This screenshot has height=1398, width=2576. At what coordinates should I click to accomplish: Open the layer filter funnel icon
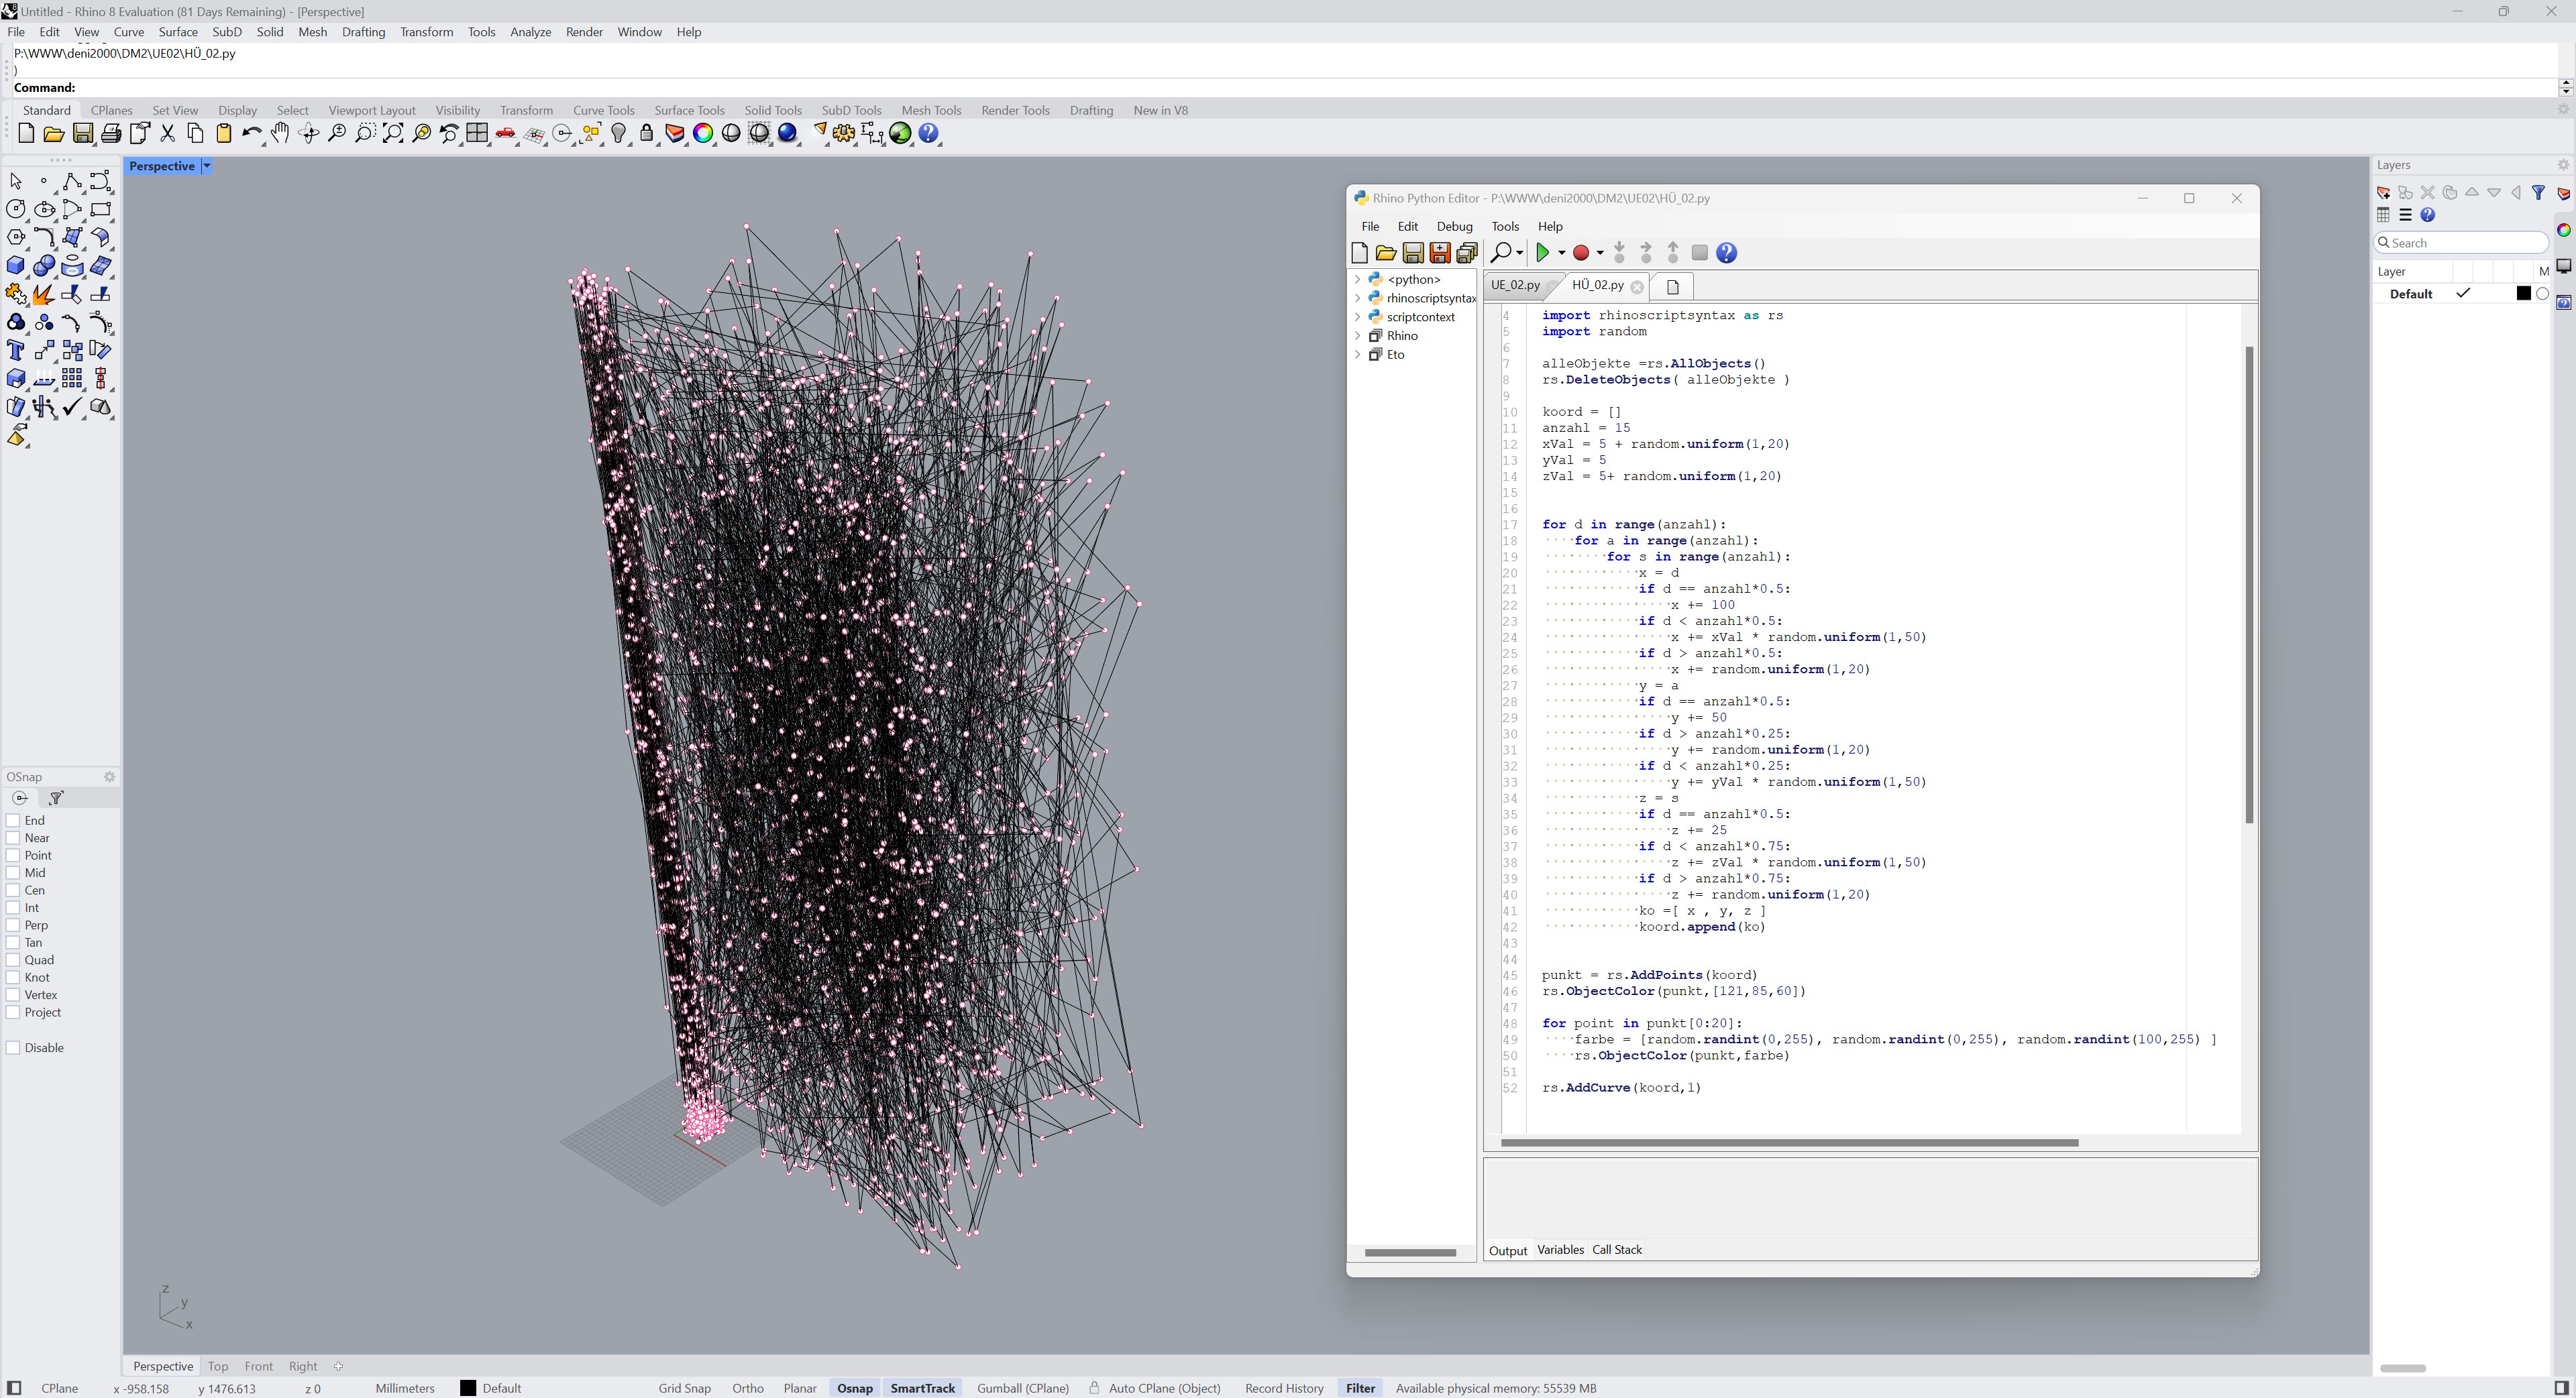pos(2539,192)
